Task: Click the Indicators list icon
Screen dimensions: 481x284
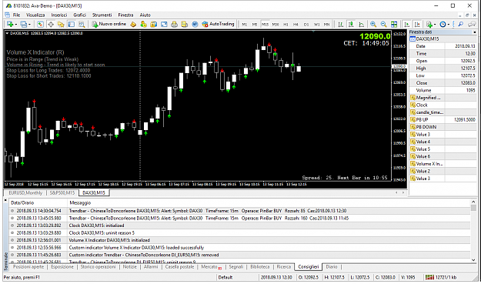Action: click(x=429, y=24)
